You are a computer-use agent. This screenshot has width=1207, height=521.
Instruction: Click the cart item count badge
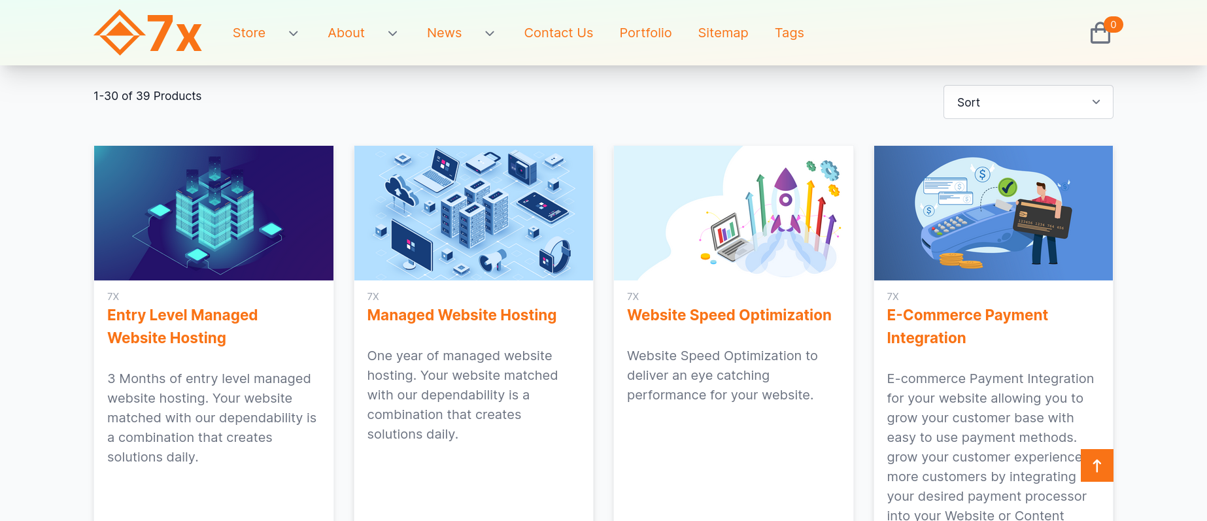point(1113,24)
